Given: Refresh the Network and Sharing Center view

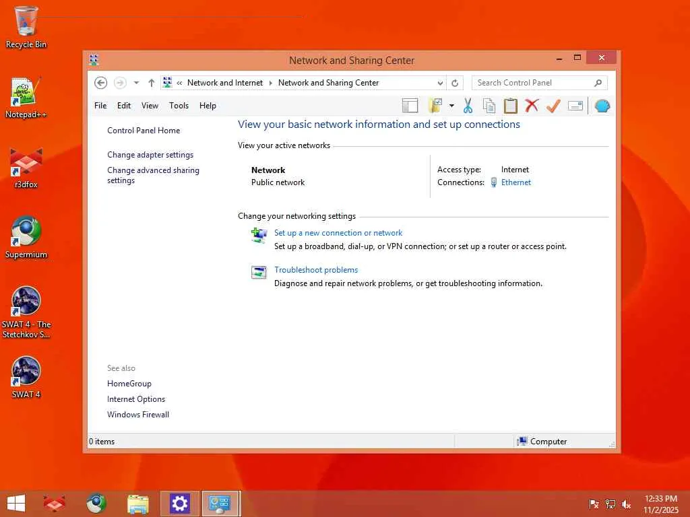Looking at the screenshot, I should (x=455, y=83).
